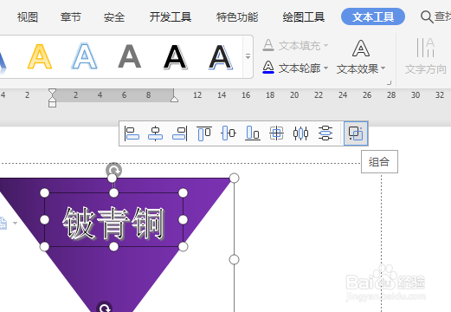
Task: Open the 文本效果 dropdown arrow
Action: click(383, 68)
